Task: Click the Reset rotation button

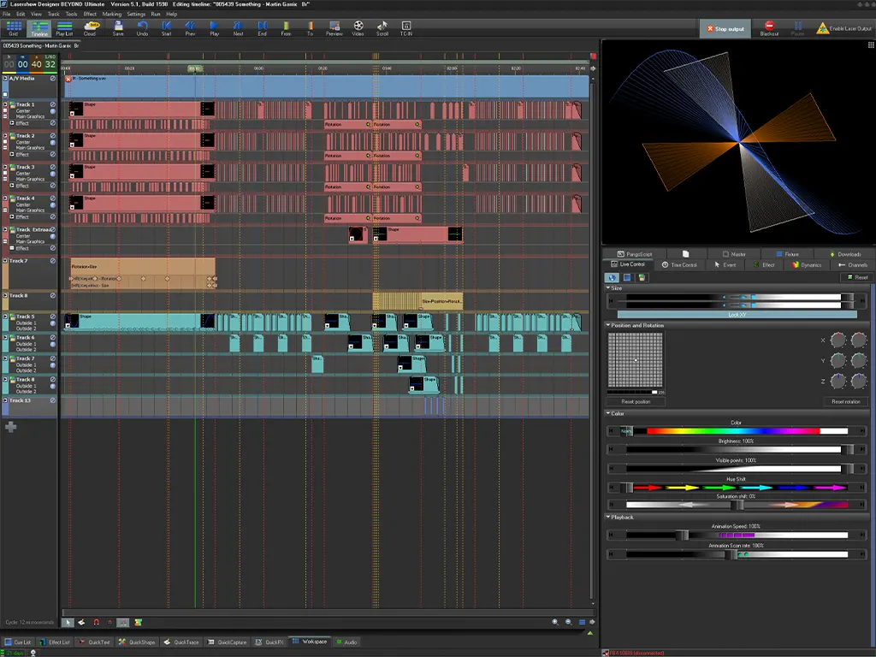Action: [845, 401]
